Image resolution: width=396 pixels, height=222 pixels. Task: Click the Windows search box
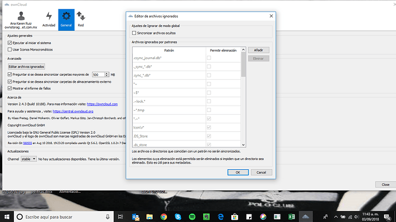[x=63, y=217]
